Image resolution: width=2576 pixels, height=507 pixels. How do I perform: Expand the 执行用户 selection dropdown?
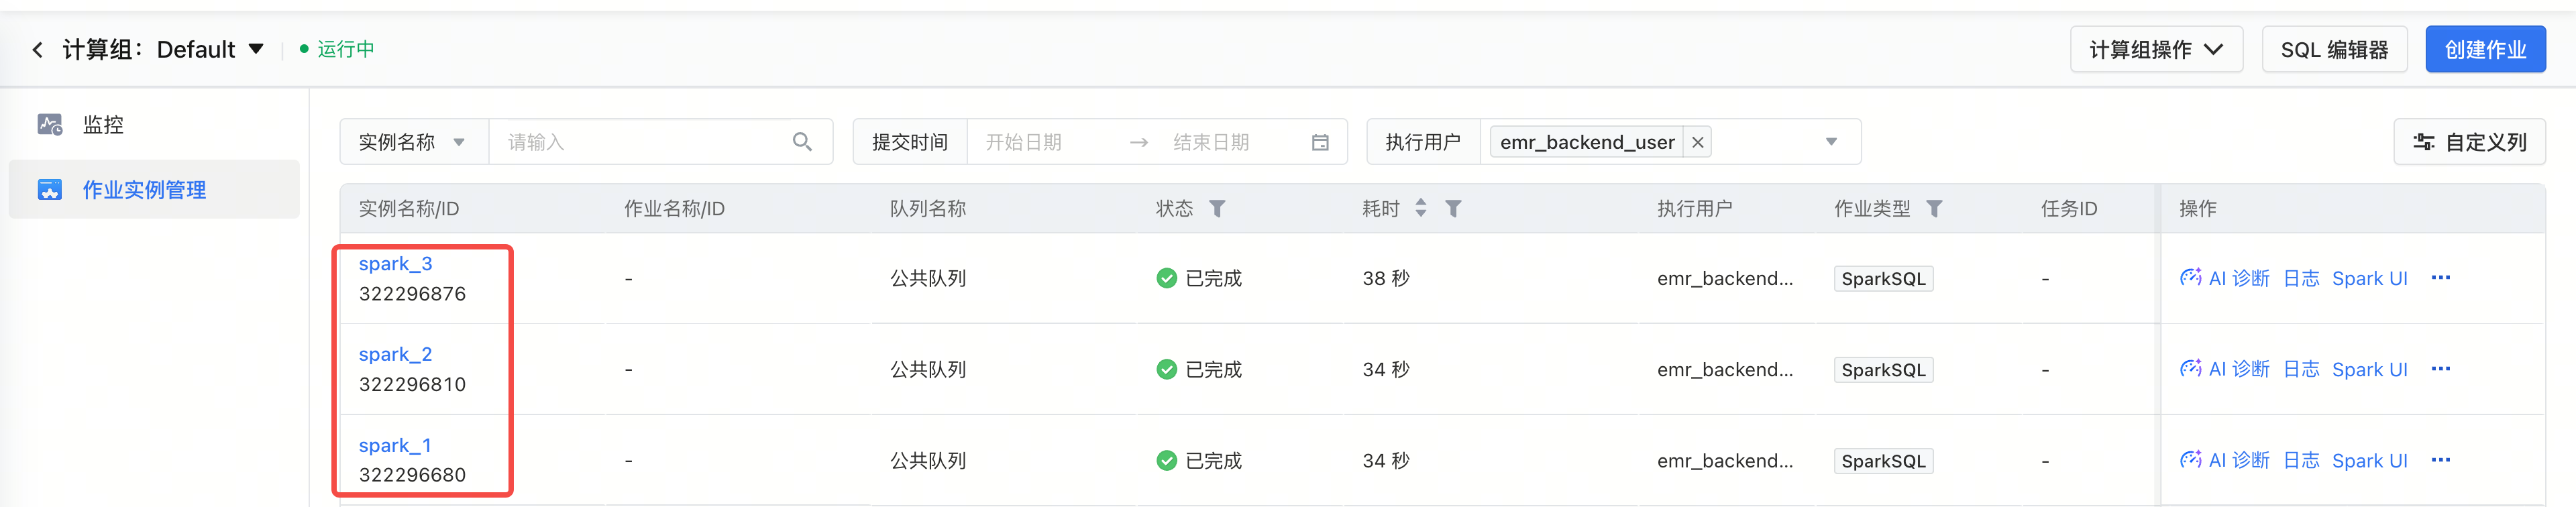(1830, 142)
